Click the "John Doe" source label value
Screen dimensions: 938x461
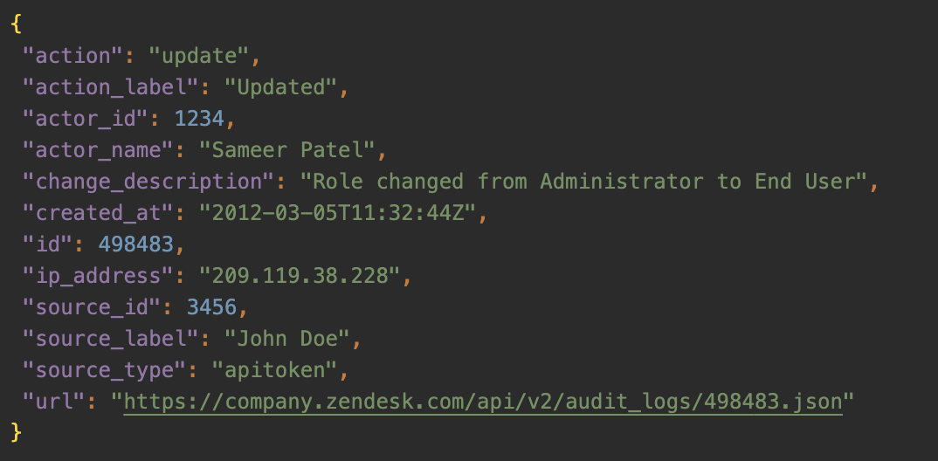[x=287, y=339]
